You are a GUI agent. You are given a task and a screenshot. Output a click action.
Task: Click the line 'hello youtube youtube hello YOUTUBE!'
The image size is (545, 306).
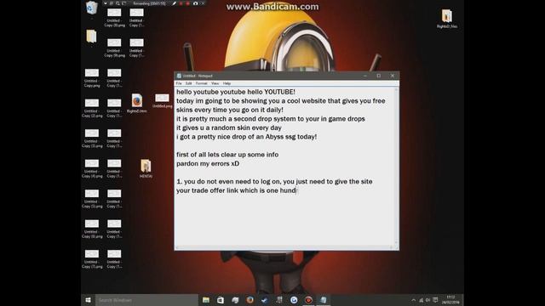(x=236, y=92)
